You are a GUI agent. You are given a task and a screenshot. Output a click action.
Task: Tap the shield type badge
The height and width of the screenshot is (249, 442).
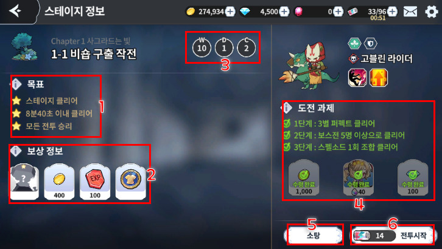tap(370, 44)
